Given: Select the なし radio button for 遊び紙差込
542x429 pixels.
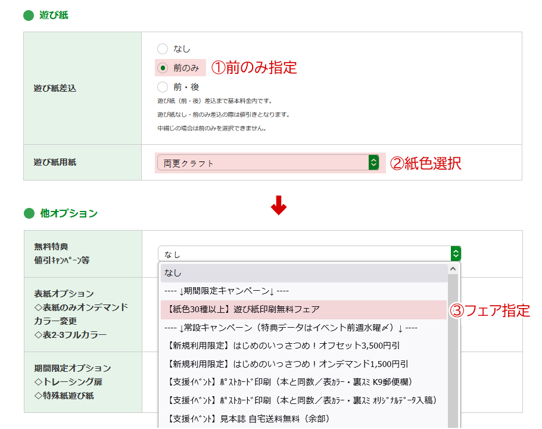Looking at the screenshot, I should click(163, 49).
